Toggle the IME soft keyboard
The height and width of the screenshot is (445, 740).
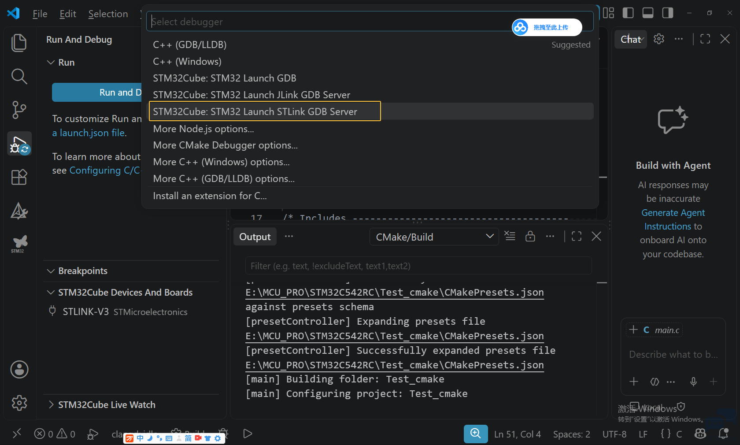click(169, 438)
